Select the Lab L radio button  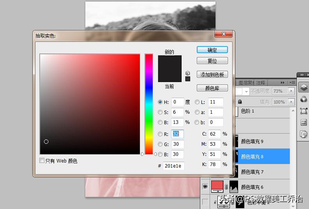[197, 102]
